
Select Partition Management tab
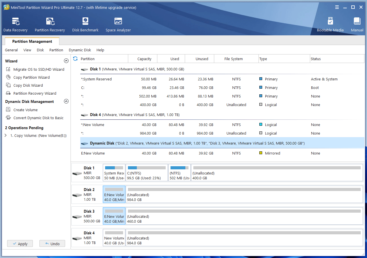point(32,42)
